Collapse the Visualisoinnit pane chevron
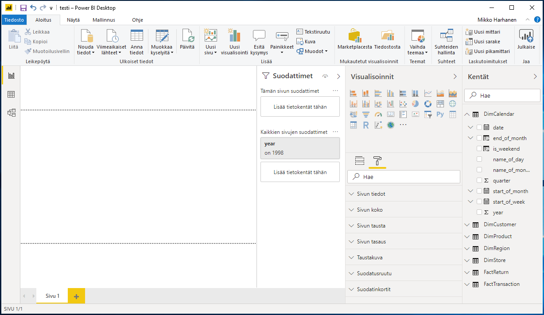 coord(455,76)
